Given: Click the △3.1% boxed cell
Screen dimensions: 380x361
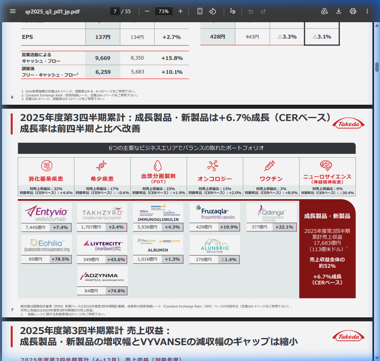Looking at the screenshot, I should (x=322, y=36).
